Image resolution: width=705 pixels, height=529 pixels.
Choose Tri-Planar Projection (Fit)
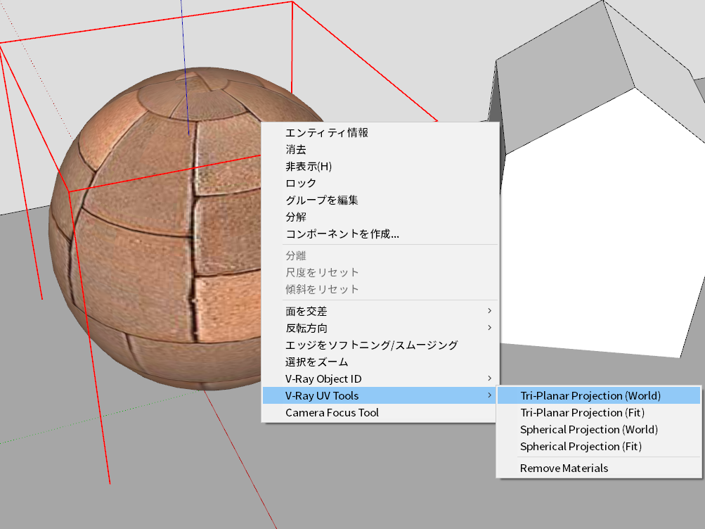click(599, 413)
